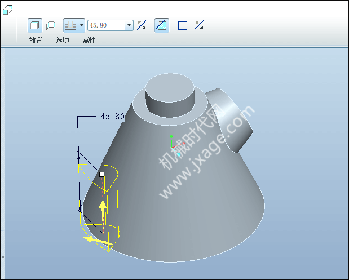The height and width of the screenshot is (280, 349).
Task: Click the yellow vertical depth direction arrow
Action: click(103, 215)
